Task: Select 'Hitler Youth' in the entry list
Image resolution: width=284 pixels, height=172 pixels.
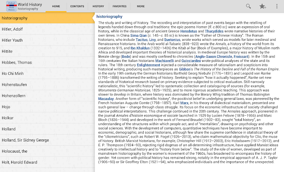Action: (x=47, y=40)
